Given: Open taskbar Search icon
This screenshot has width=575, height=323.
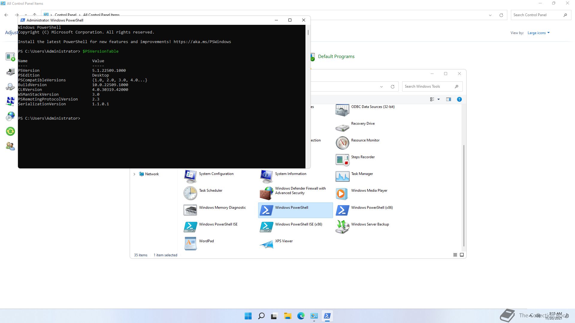Looking at the screenshot, I should click(261, 316).
